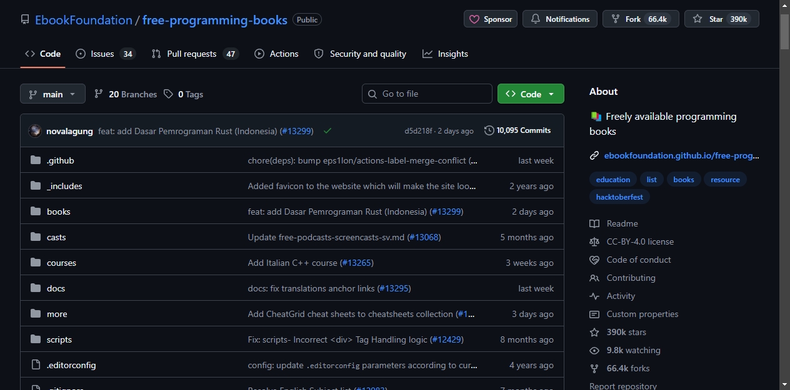790x390 pixels.
Task: Click the folder icon of the docs row
Action: pos(36,288)
